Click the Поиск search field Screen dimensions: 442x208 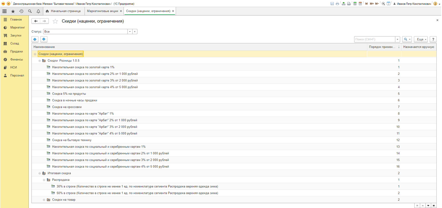[374, 39]
